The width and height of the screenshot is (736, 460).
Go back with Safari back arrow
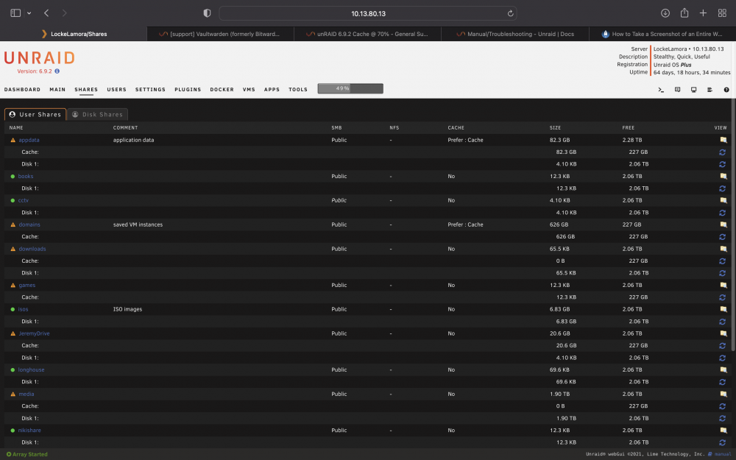[46, 13]
